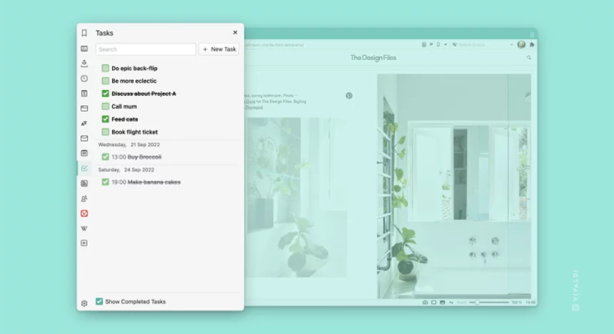614x334 pixels.
Task: Open the Mail envelope panel
Action: tap(84, 139)
